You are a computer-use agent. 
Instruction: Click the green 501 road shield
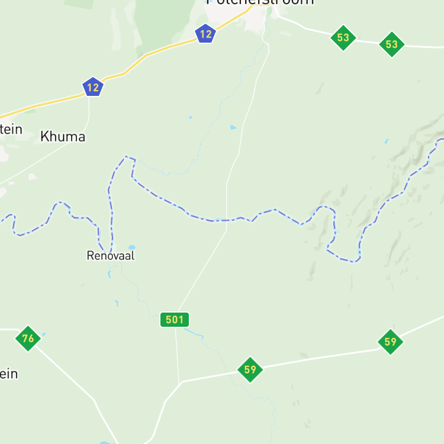pos(175,320)
